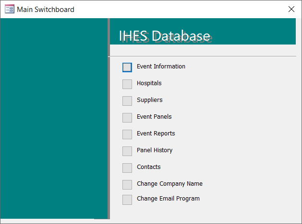Screen dimensions: 302x224
Task: Open Event Reports via its square button
Action: (127, 134)
